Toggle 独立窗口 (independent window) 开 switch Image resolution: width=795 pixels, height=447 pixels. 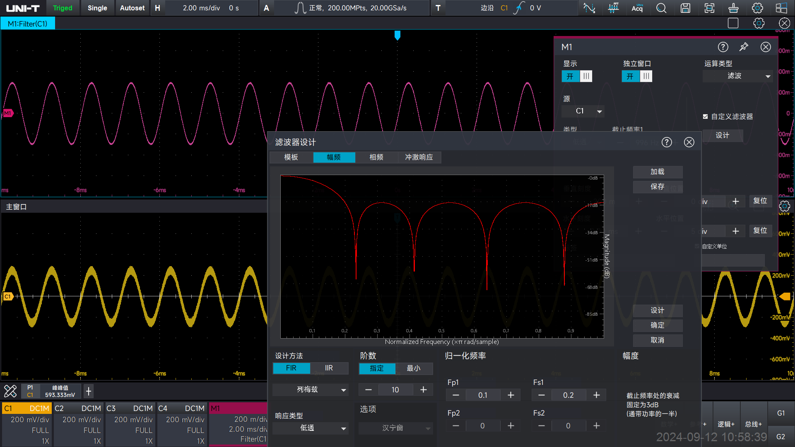click(629, 76)
